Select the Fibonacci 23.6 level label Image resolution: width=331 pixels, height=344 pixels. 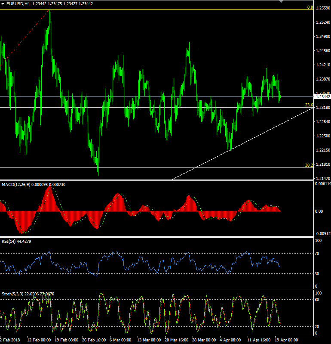(309, 105)
